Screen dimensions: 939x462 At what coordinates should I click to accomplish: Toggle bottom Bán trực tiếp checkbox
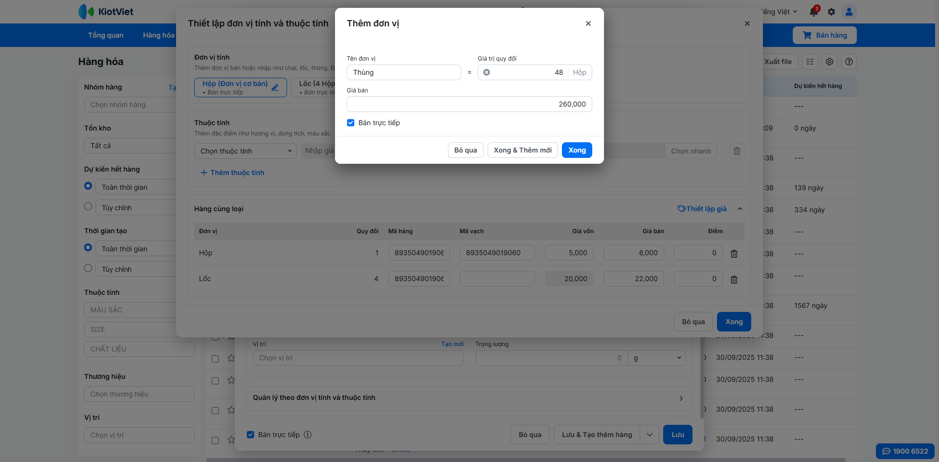(250, 435)
